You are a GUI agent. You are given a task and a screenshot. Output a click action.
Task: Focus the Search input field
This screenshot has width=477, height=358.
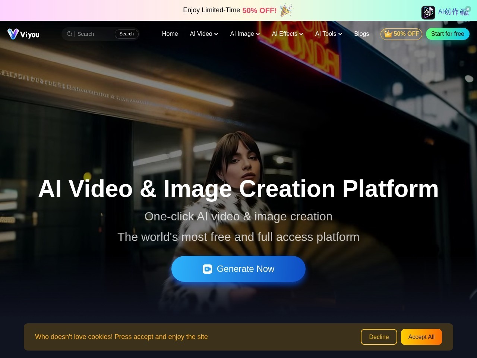(x=95, y=34)
